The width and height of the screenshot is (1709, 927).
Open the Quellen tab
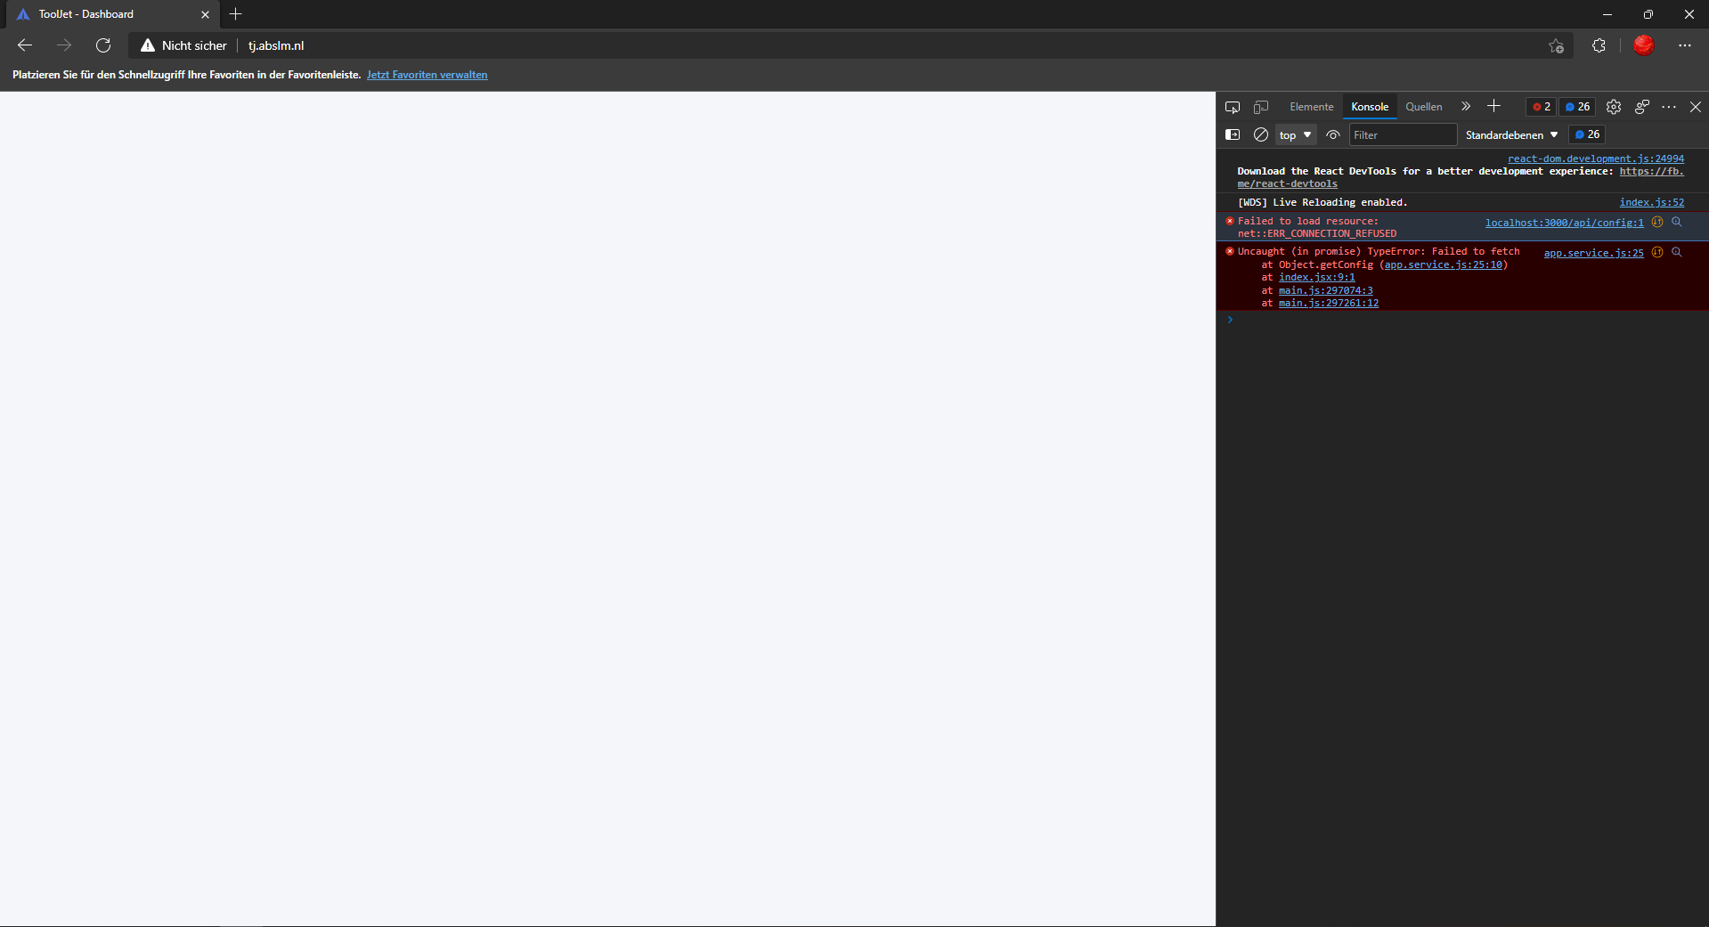[x=1423, y=106]
